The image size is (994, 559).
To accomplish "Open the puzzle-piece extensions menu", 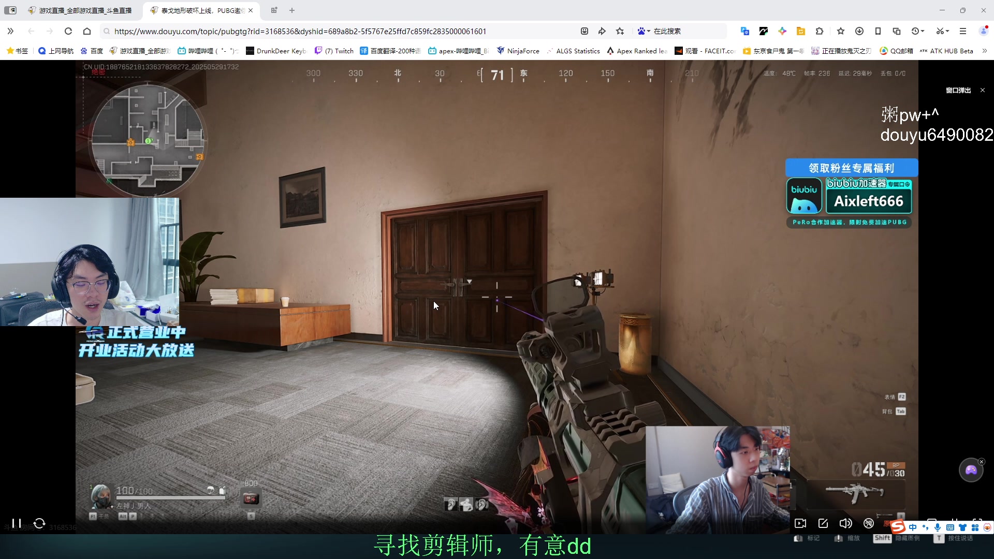I will tap(820, 31).
